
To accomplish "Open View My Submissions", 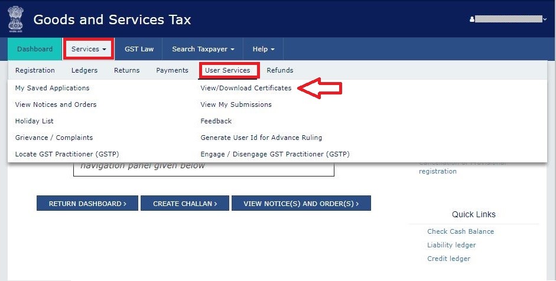I will pyautogui.click(x=236, y=104).
